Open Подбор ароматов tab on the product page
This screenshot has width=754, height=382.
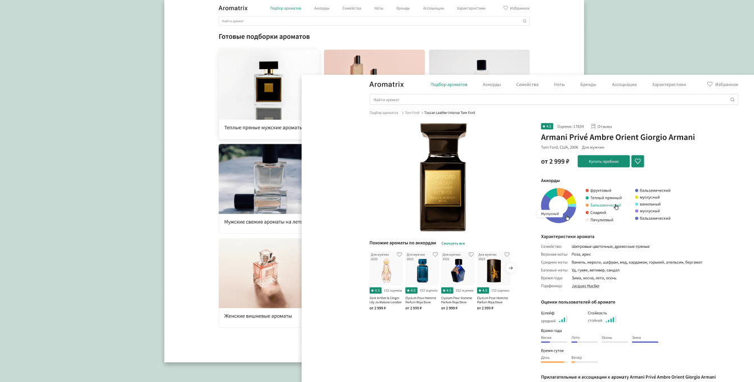pos(448,84)
